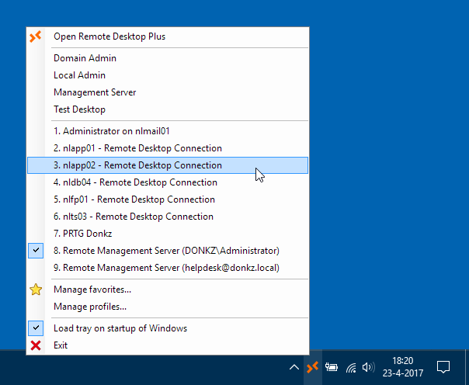Open the clock showing 18:20
469x385 pixels.
point(402,367)
